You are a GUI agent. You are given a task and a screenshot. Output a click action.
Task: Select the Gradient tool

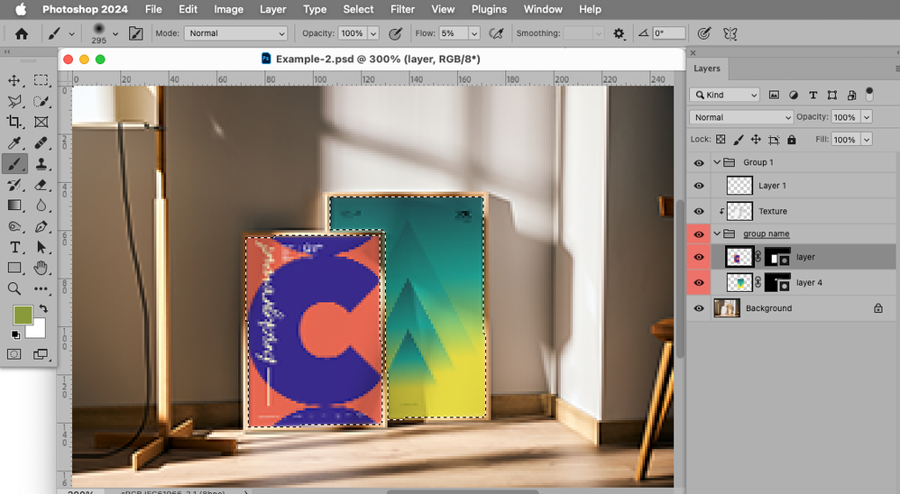(x=14, y=206)
